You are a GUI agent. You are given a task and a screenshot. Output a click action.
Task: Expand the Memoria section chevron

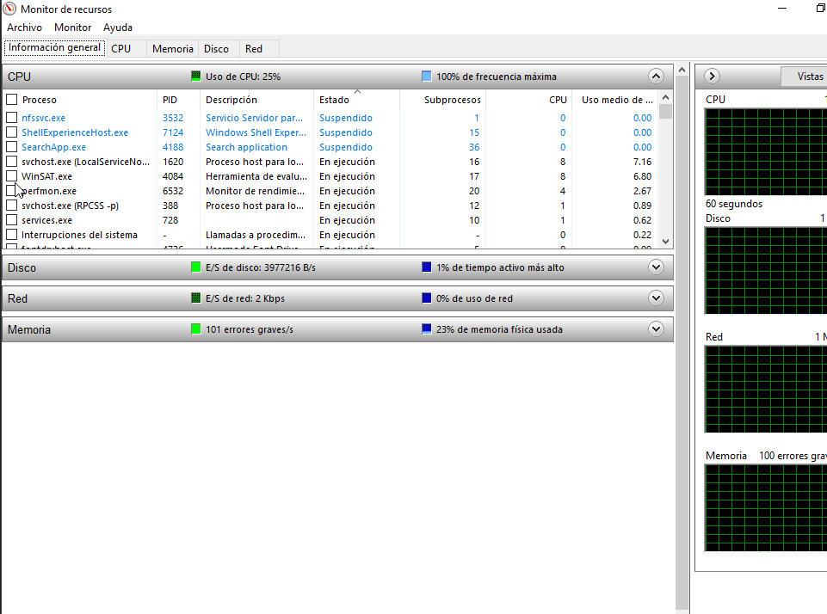point(657,329)
